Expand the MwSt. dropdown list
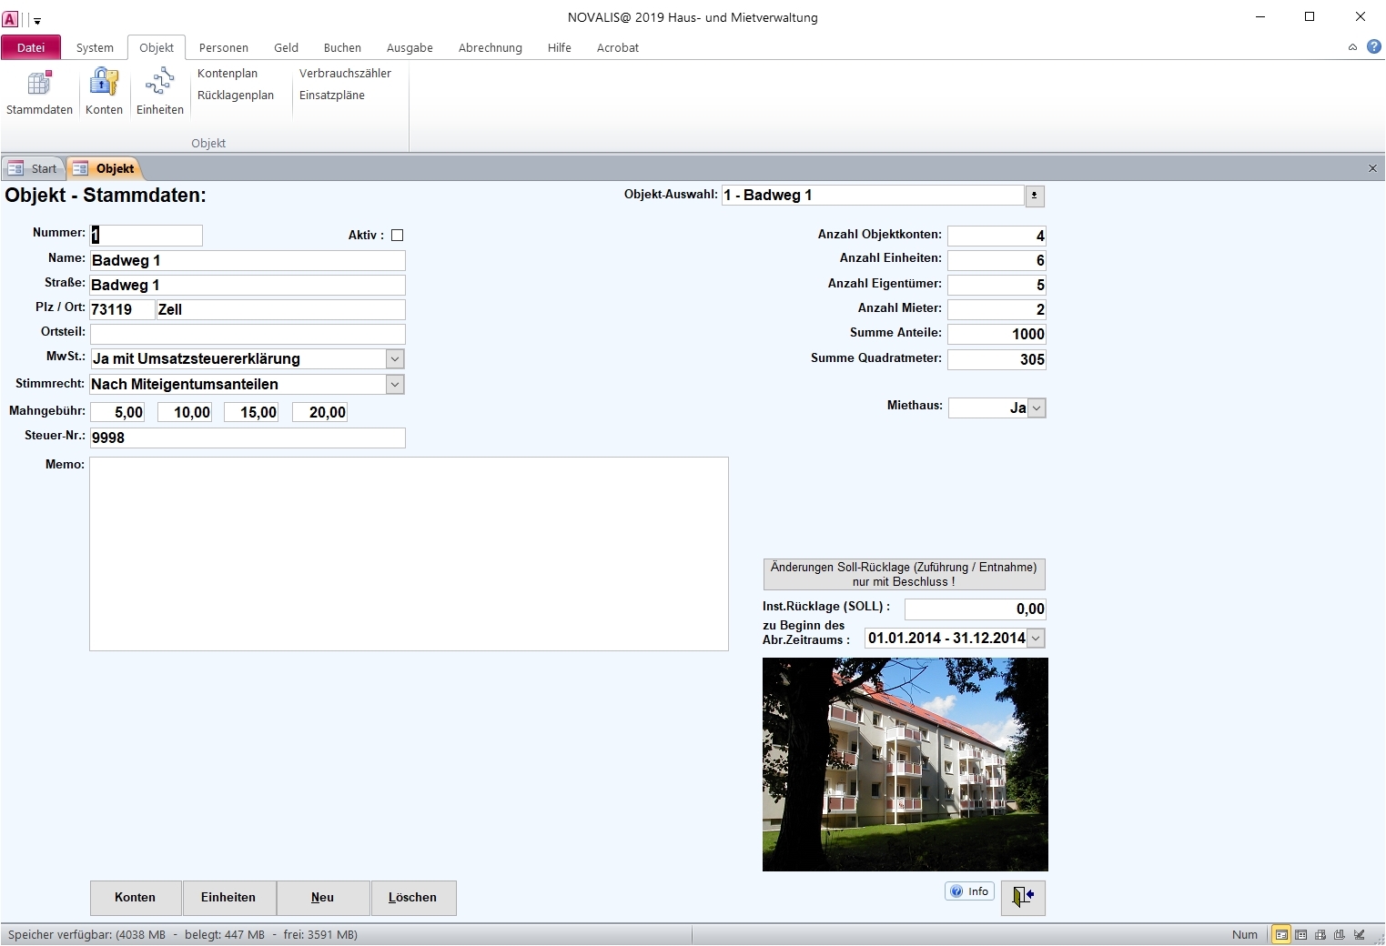 [395, 358]
